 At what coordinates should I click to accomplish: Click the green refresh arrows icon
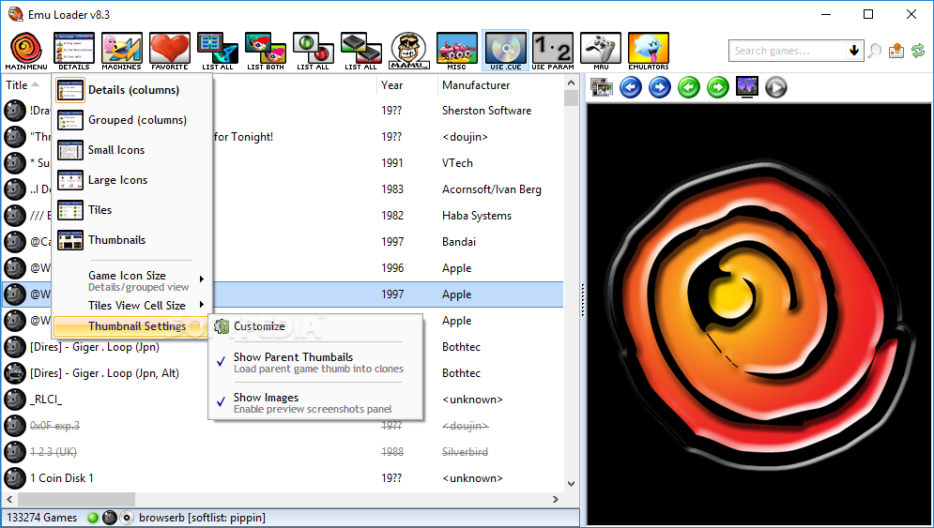(x=918, y=52)
